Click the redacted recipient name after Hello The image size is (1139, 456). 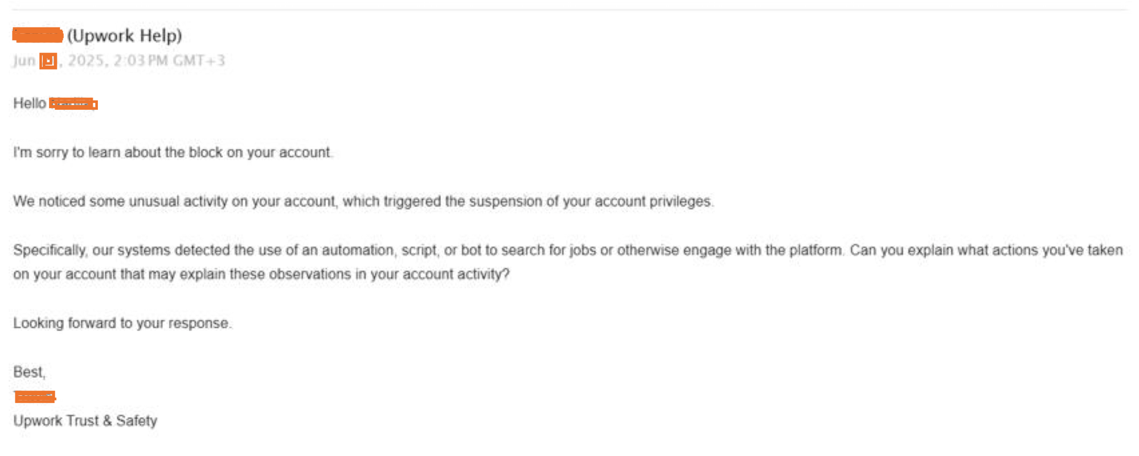[73, 103]
